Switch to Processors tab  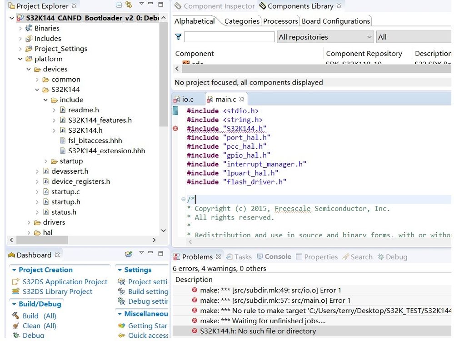(280, 21)
